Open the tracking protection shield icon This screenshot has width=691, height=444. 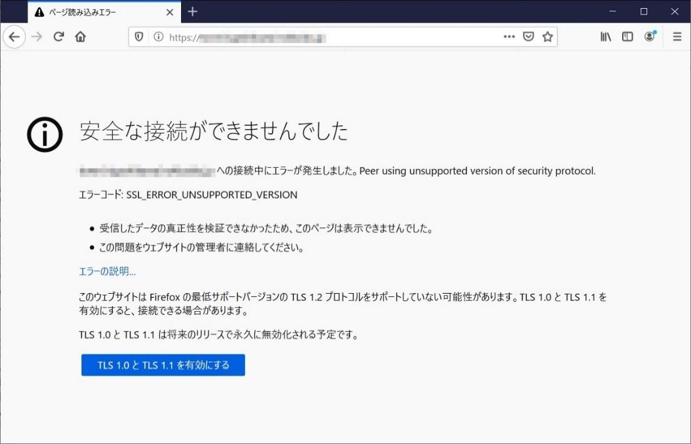[140, 37]
